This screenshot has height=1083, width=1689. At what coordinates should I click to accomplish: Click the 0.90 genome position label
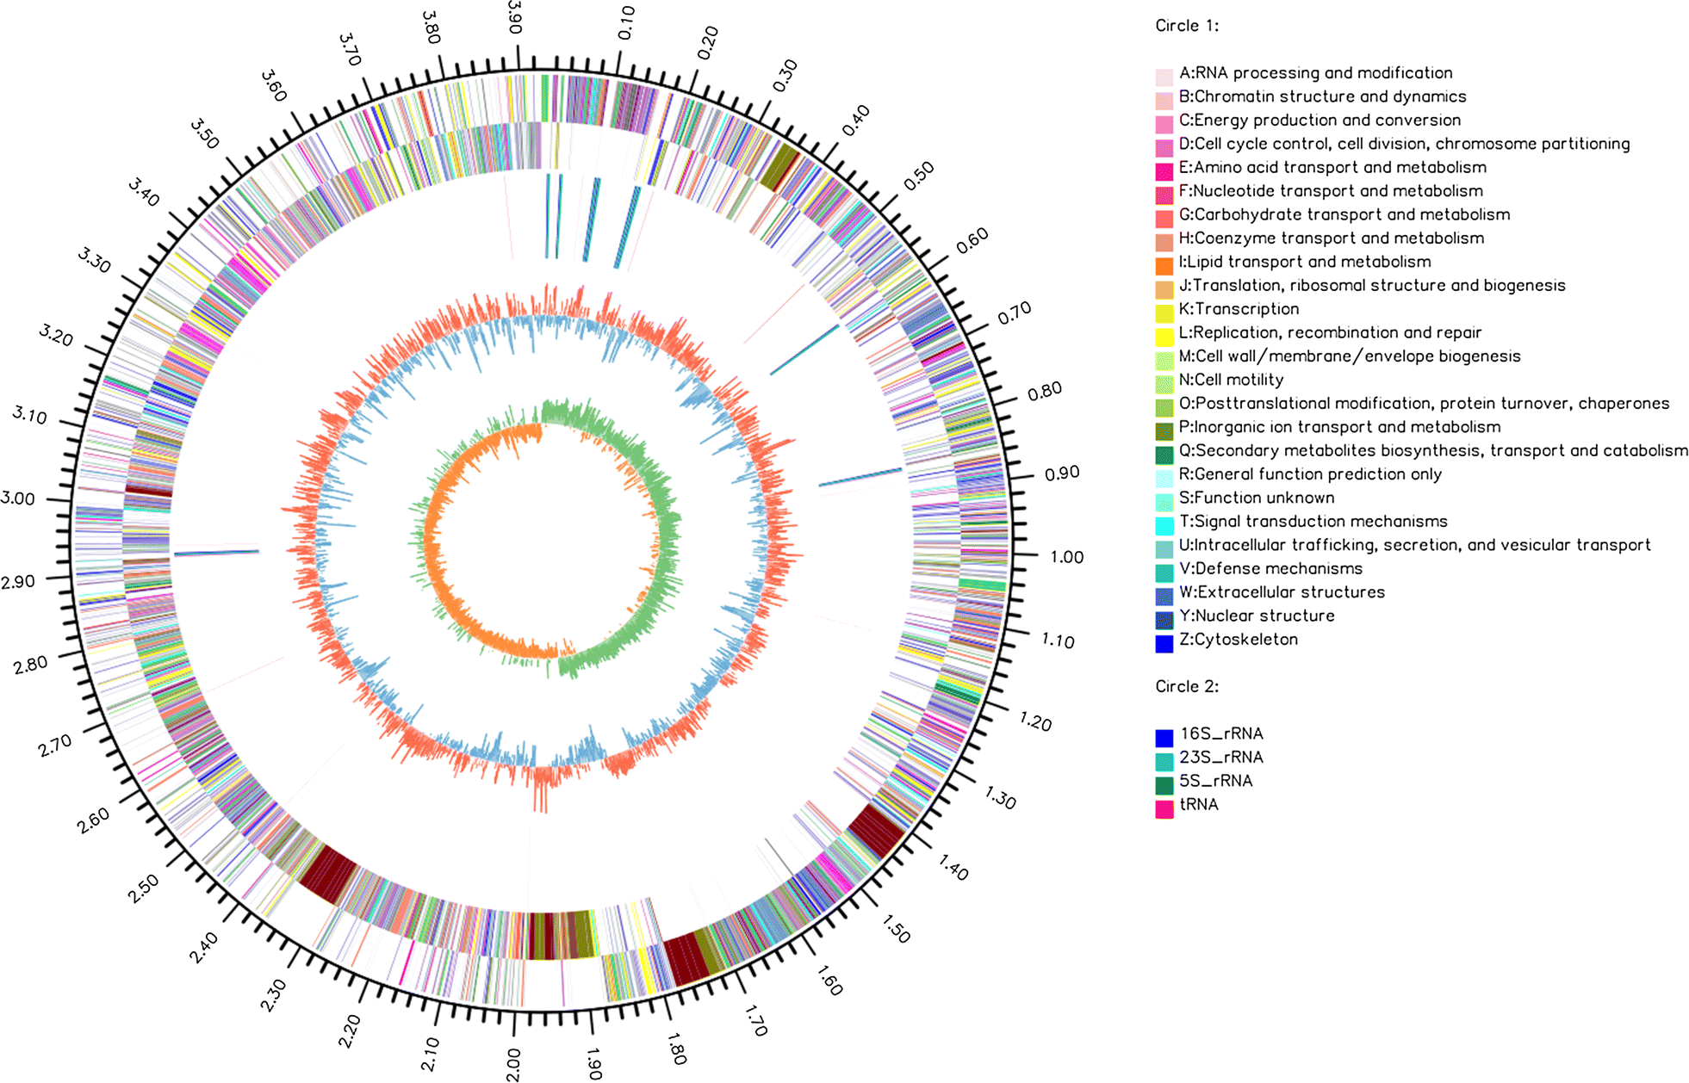pyautogui.click(x=1061, y=473)
